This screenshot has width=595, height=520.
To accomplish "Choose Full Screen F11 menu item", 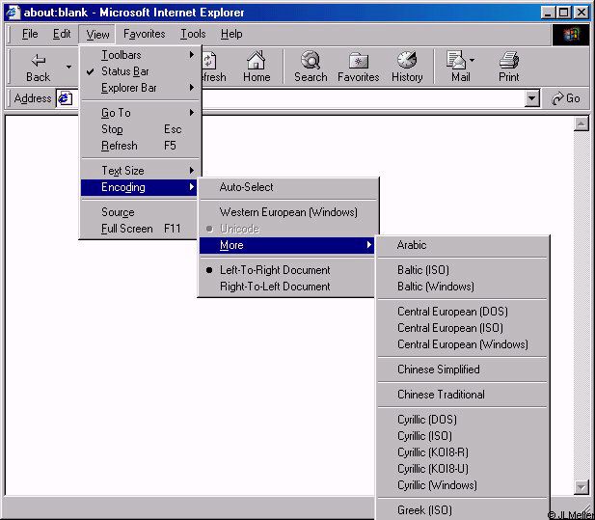I will pyautogui.click(x=139, y=229).
